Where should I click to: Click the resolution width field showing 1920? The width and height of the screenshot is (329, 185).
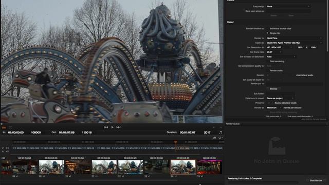pyautogui.click(x=300, y=47)
